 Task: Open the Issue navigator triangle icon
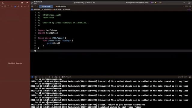point(15,6)
